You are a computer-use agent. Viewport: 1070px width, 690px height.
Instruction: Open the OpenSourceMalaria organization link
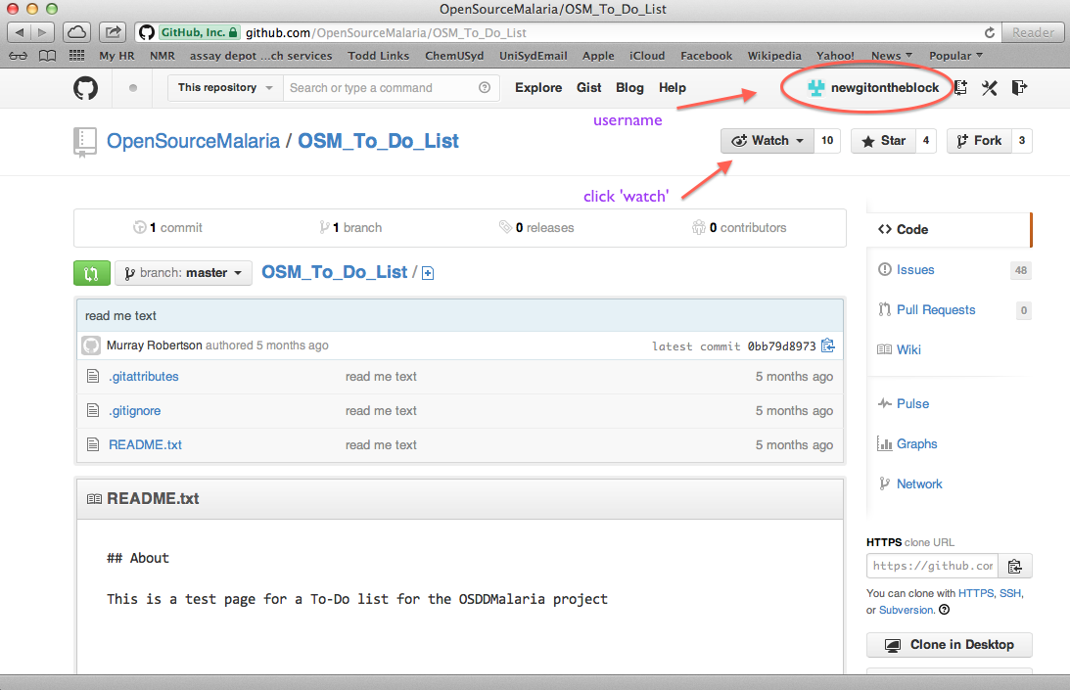[x=193, y=141]
